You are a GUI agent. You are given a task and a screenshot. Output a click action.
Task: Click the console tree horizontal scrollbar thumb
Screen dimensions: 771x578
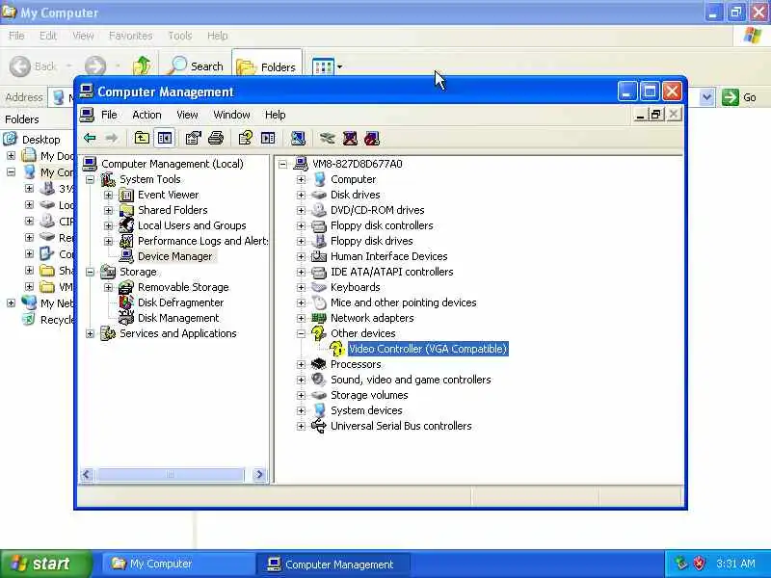[x=170, y=474]
